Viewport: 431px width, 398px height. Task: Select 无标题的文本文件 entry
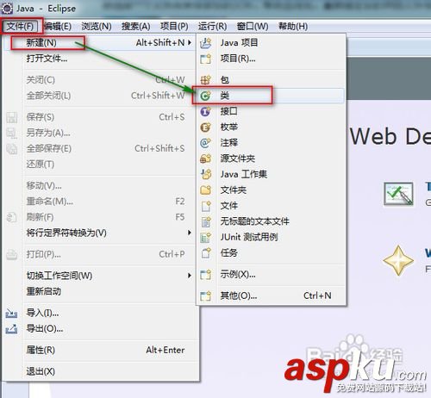tap(271, 221)
